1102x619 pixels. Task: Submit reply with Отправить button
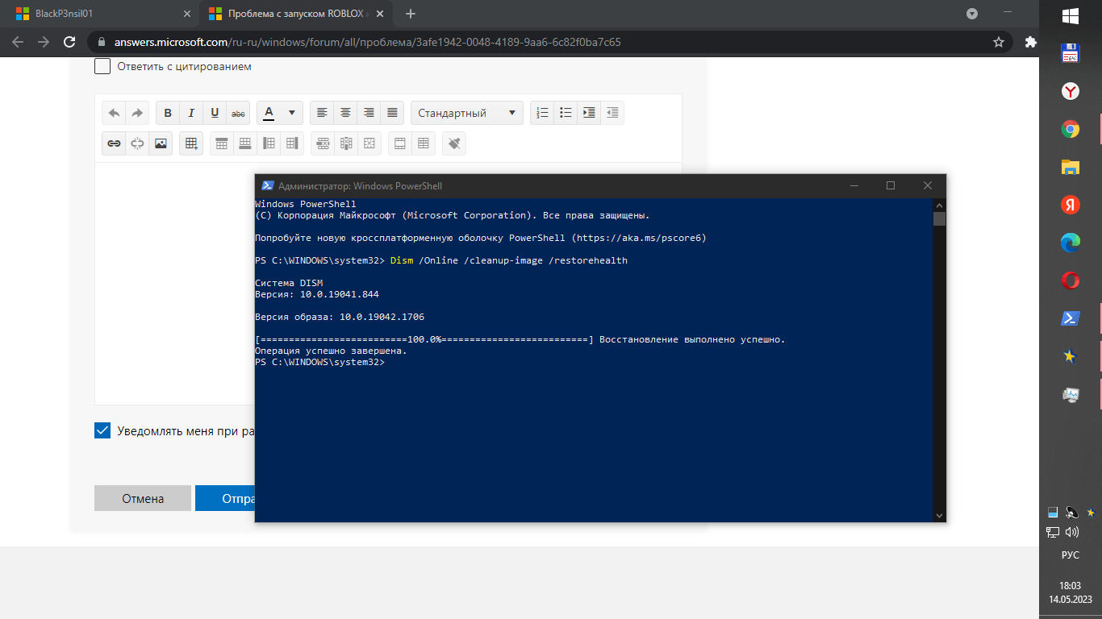pos(225,498)
